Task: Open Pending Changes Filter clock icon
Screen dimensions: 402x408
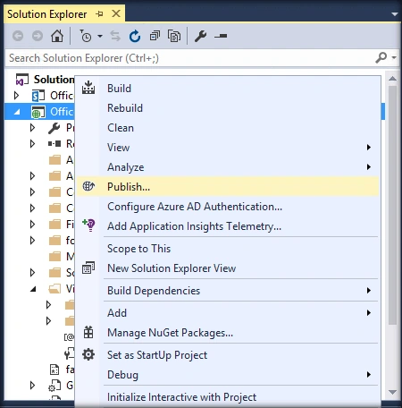Action: click(86, 36)
